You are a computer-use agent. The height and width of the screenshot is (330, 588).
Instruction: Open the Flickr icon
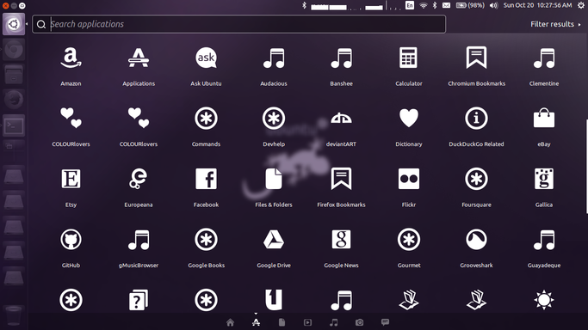pos(408,179)
